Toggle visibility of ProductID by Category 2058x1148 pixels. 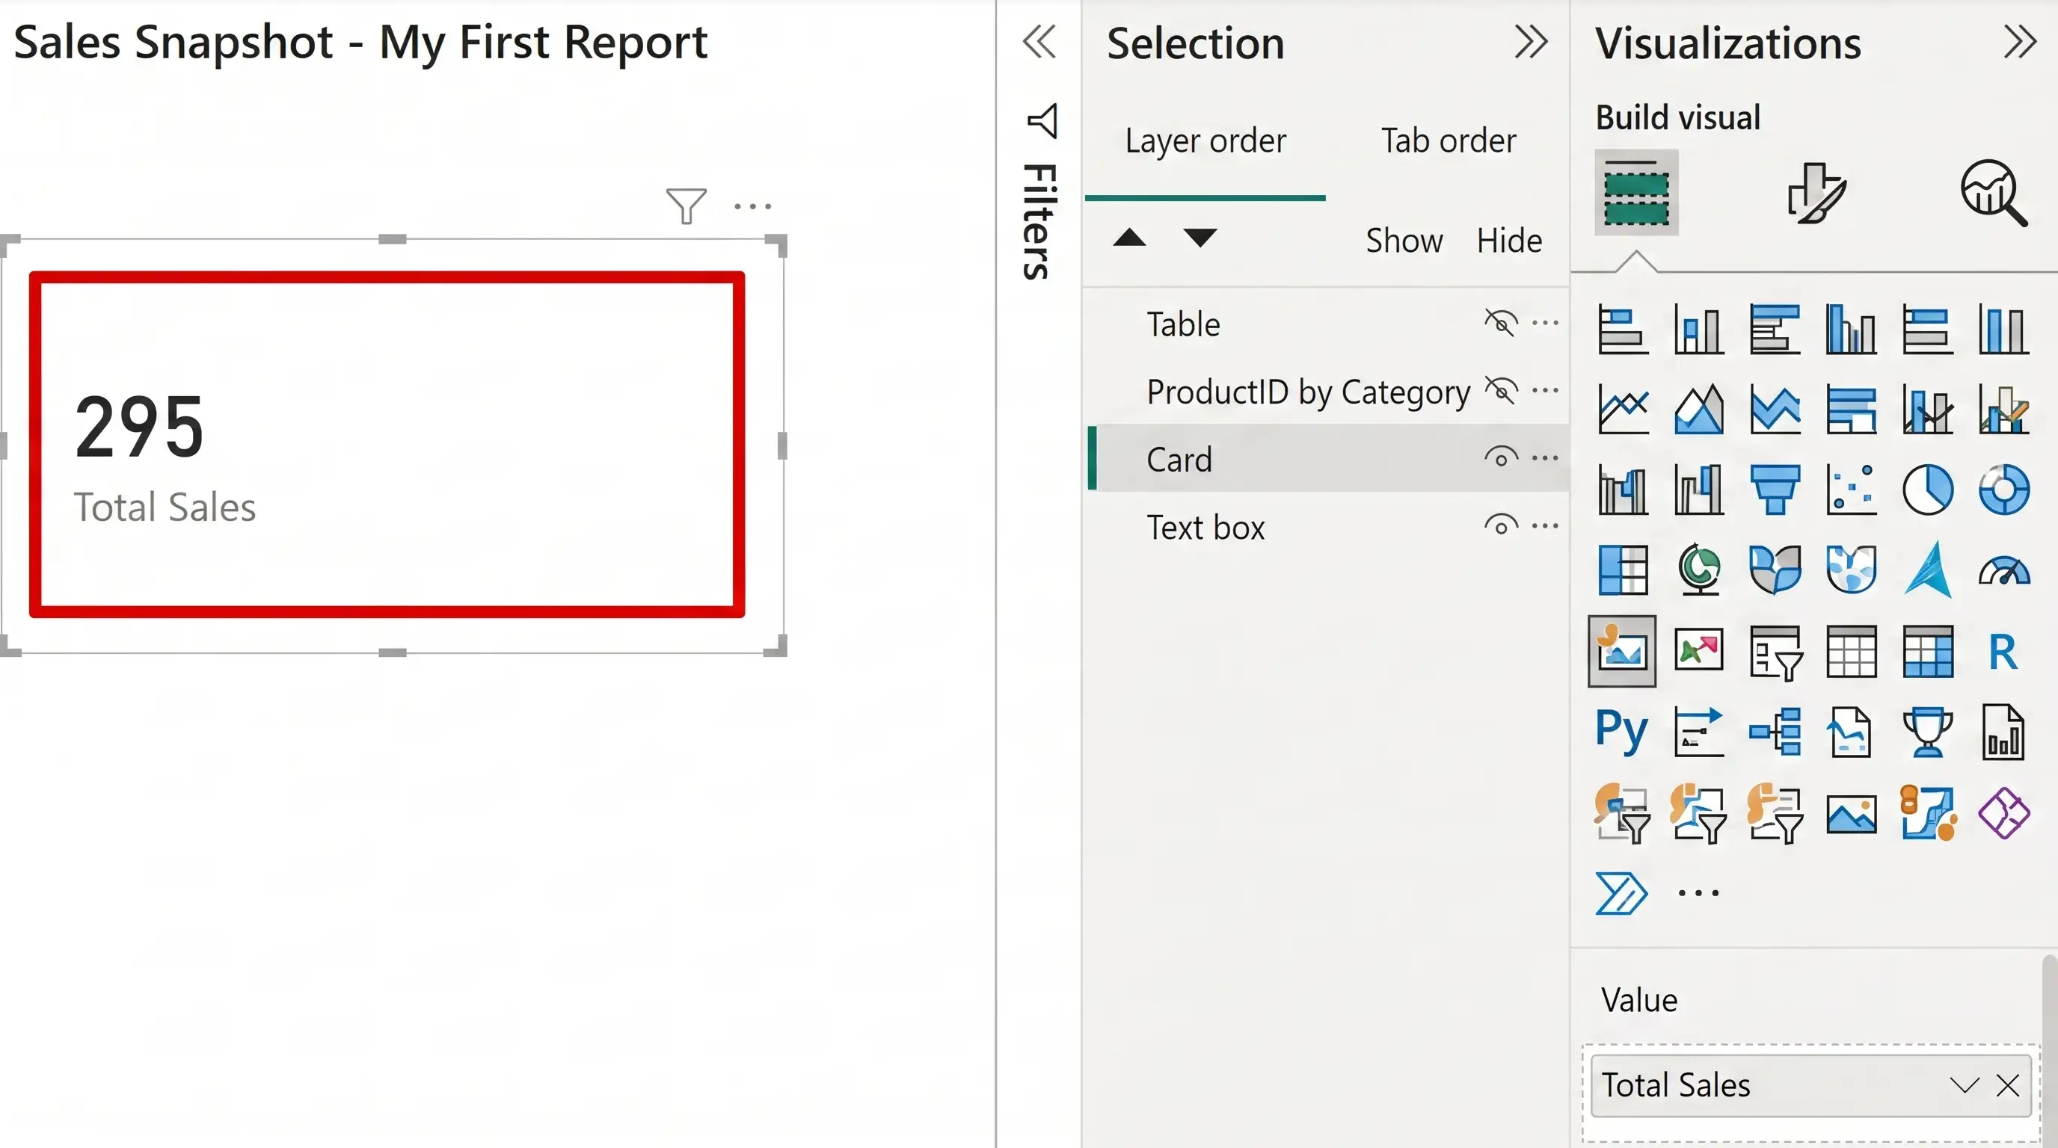click(x=1500, y=390)
